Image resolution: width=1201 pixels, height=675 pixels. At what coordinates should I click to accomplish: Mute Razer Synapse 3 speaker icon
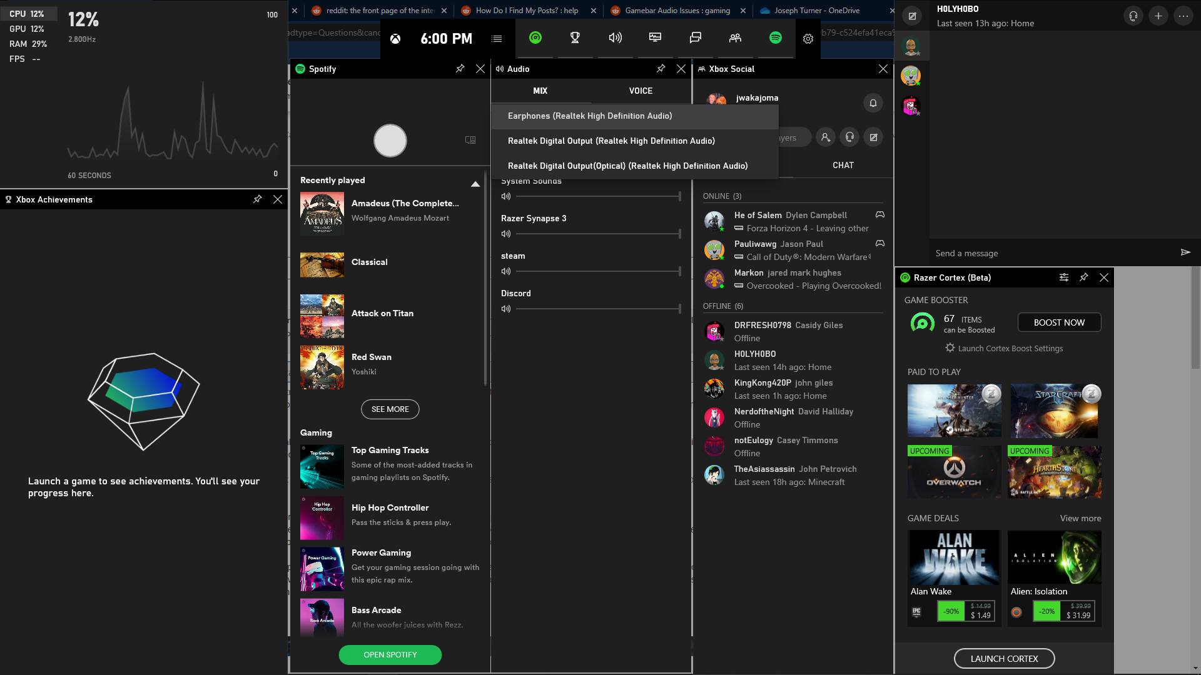tap(506, 234)
